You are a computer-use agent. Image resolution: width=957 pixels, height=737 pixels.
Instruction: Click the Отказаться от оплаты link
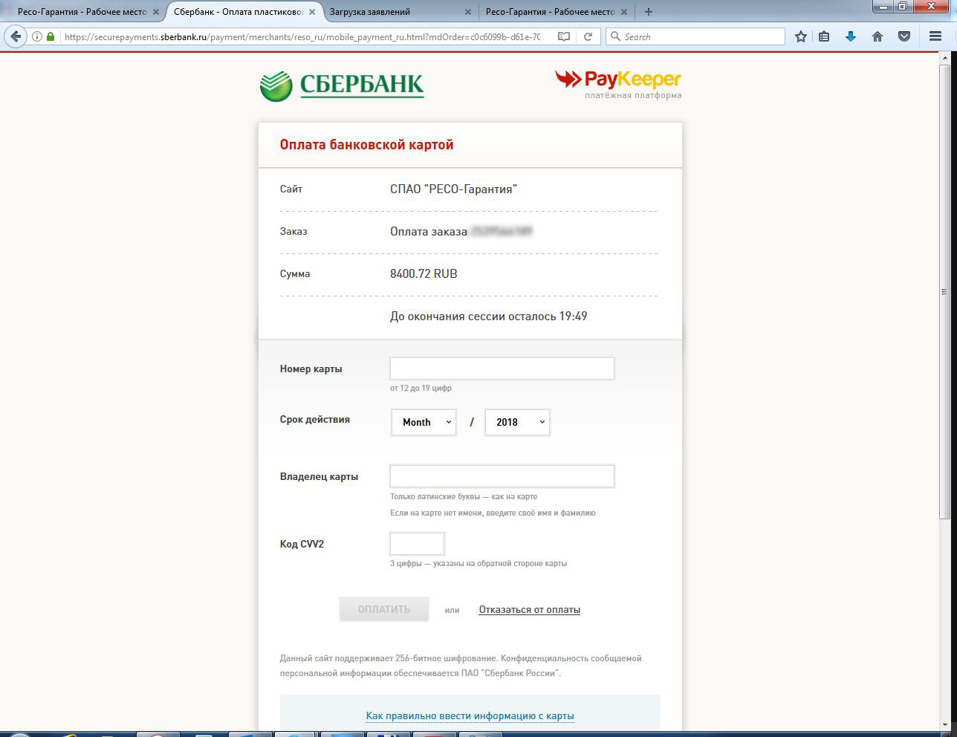click(x=530, y=609)
